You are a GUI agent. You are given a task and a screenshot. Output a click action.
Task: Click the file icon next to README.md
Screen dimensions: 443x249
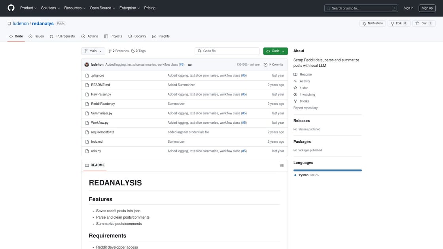(x=87, y=85)
